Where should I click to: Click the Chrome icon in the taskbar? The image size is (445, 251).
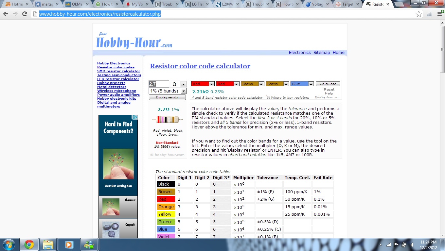29,244
